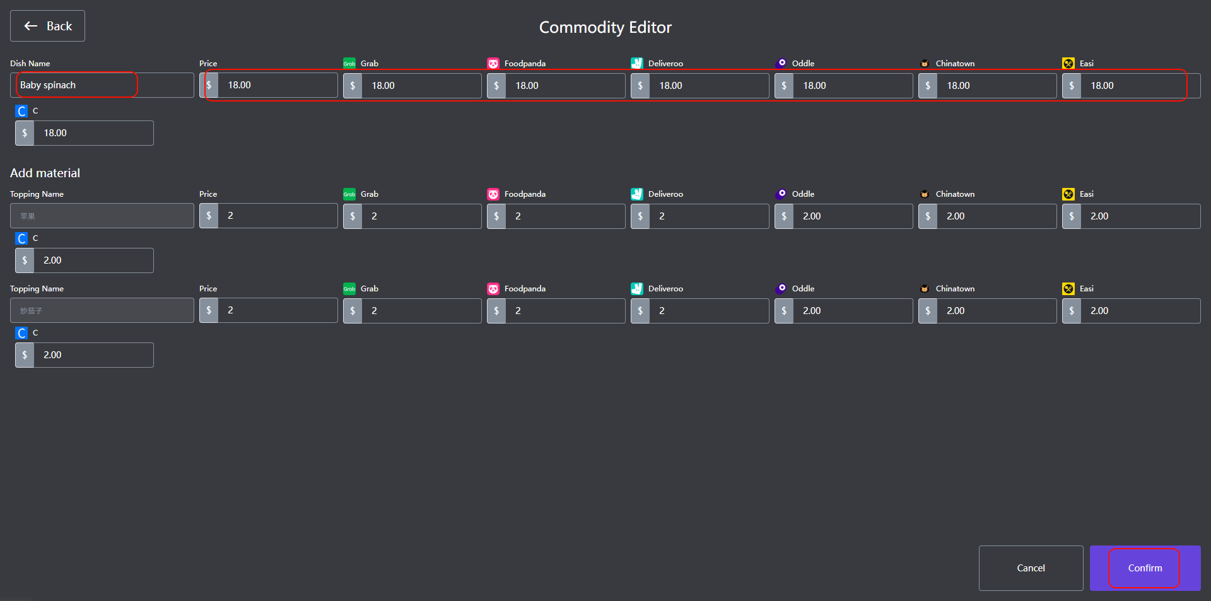Click the Deliveroo icon in the dish row
1211x601 pixels.
coord(636,64)
